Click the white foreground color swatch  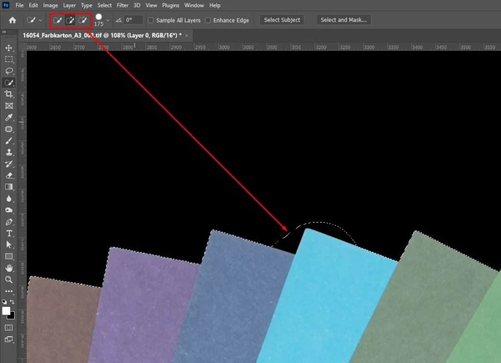pyautogui.click(x=6, y=311)
